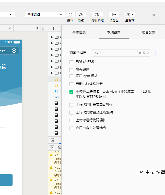Click the 清缓存 layers icon
165x195 pixels.
130,15
